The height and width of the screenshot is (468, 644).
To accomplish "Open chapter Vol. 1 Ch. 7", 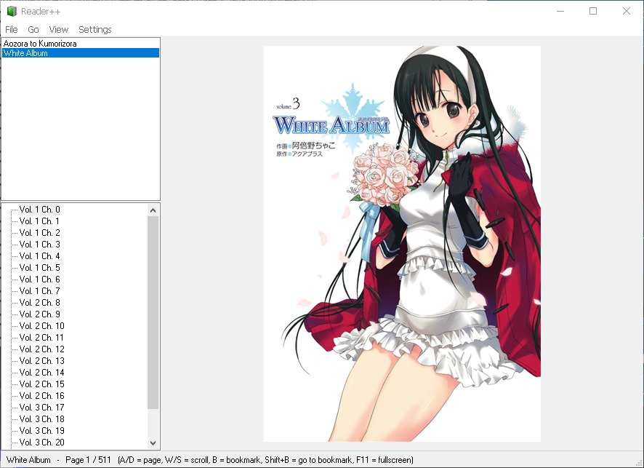I will 39,291.
